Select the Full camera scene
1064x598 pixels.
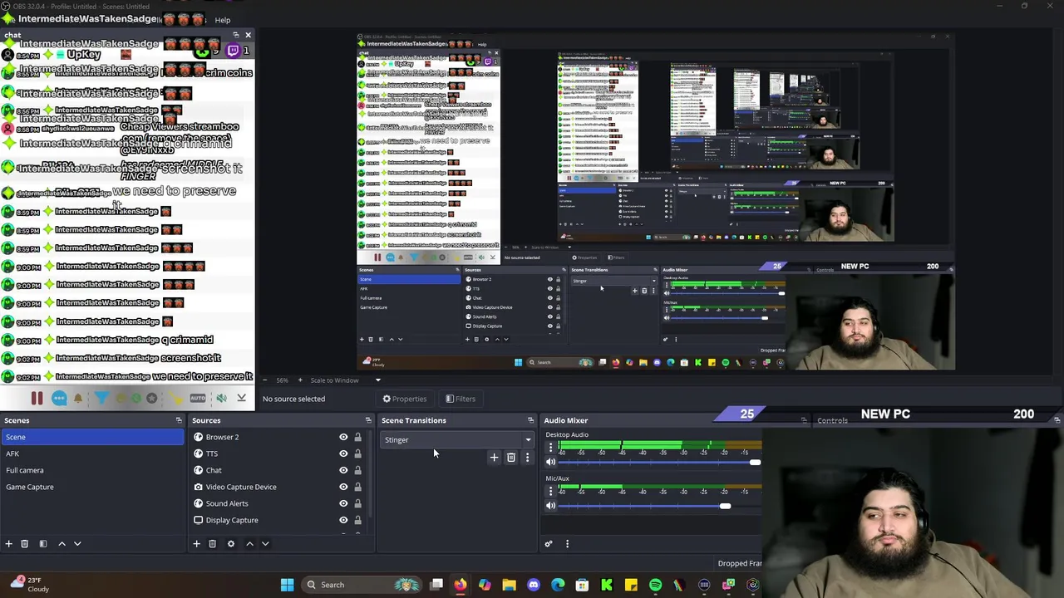point(91,470)
